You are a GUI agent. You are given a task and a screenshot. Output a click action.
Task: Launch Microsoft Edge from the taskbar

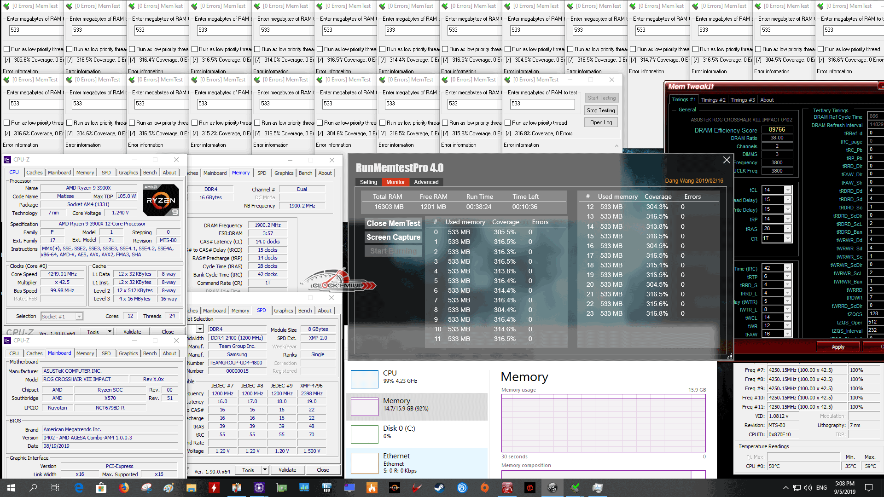click(79, 488)
